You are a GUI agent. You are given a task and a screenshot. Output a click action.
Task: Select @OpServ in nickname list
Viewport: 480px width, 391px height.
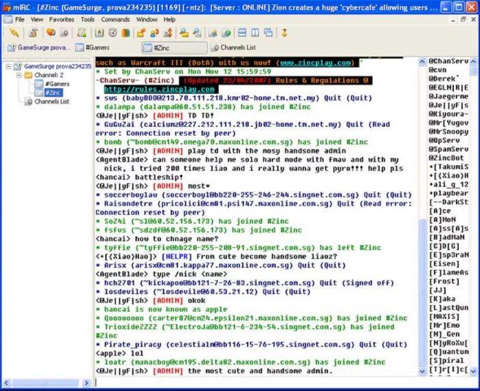444,141
